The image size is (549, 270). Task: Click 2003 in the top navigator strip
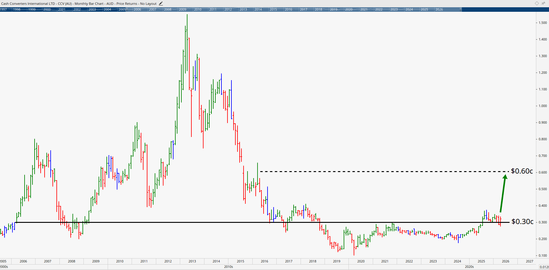[x=92, y=9]
